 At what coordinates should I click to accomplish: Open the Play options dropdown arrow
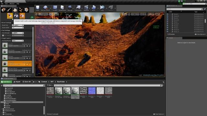click(x=106, y=8)
